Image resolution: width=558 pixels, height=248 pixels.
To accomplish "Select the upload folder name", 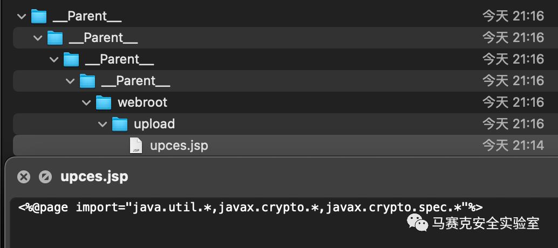I will (x=154, y=124).
